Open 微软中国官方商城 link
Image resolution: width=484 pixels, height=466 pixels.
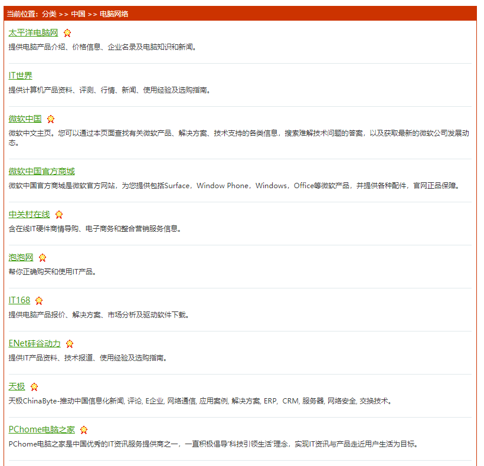[x=42, y=171]
